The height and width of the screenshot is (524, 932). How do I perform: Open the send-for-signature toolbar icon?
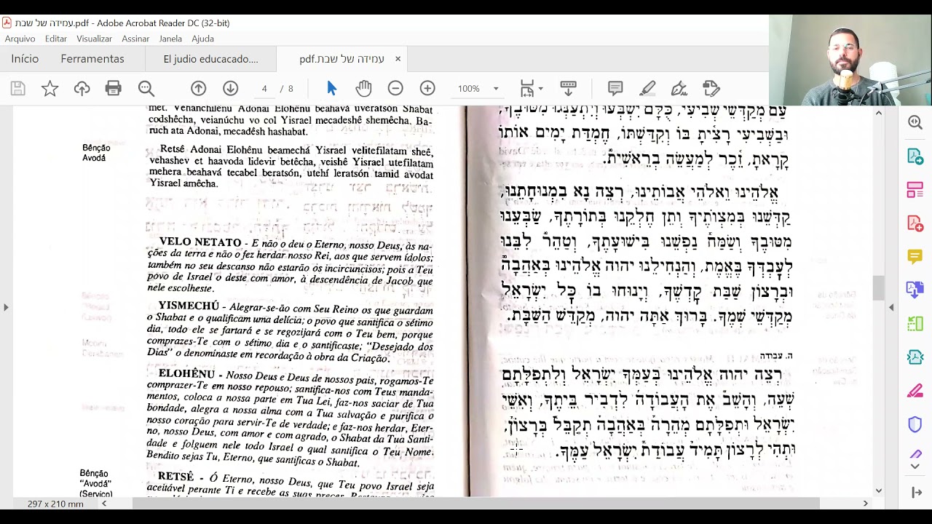(x=711, y=89)
